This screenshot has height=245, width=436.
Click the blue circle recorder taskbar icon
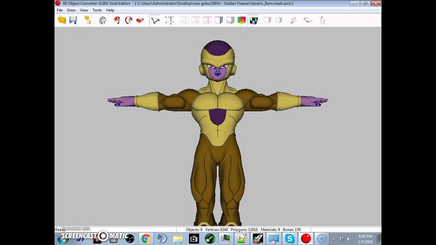point(322,239)
